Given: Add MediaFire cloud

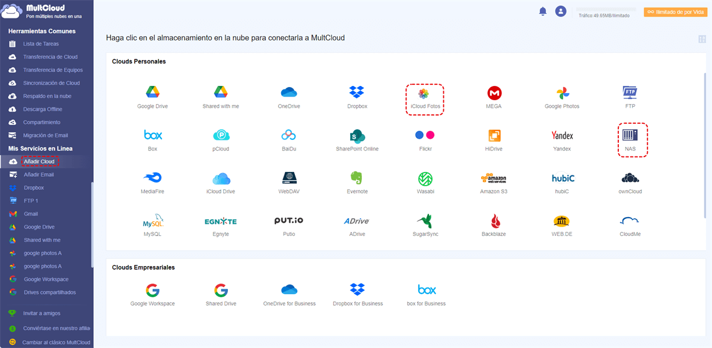Looking at the screenshot, I should point(152,183).
